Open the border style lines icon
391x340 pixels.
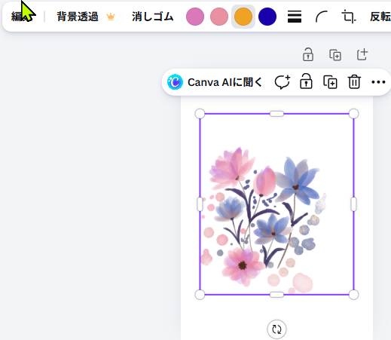pos(295,17)
